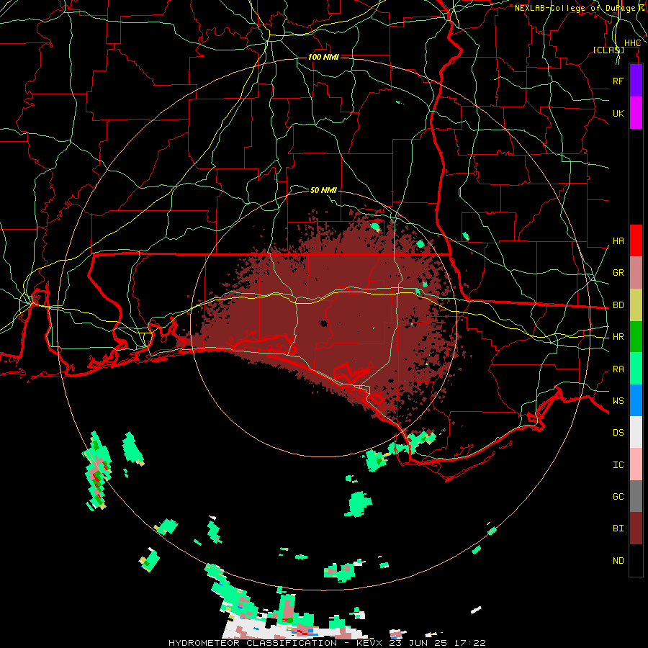Pick the mint green RA legend swatch
Screen dimensions: 648x648
tap(636, 369)
